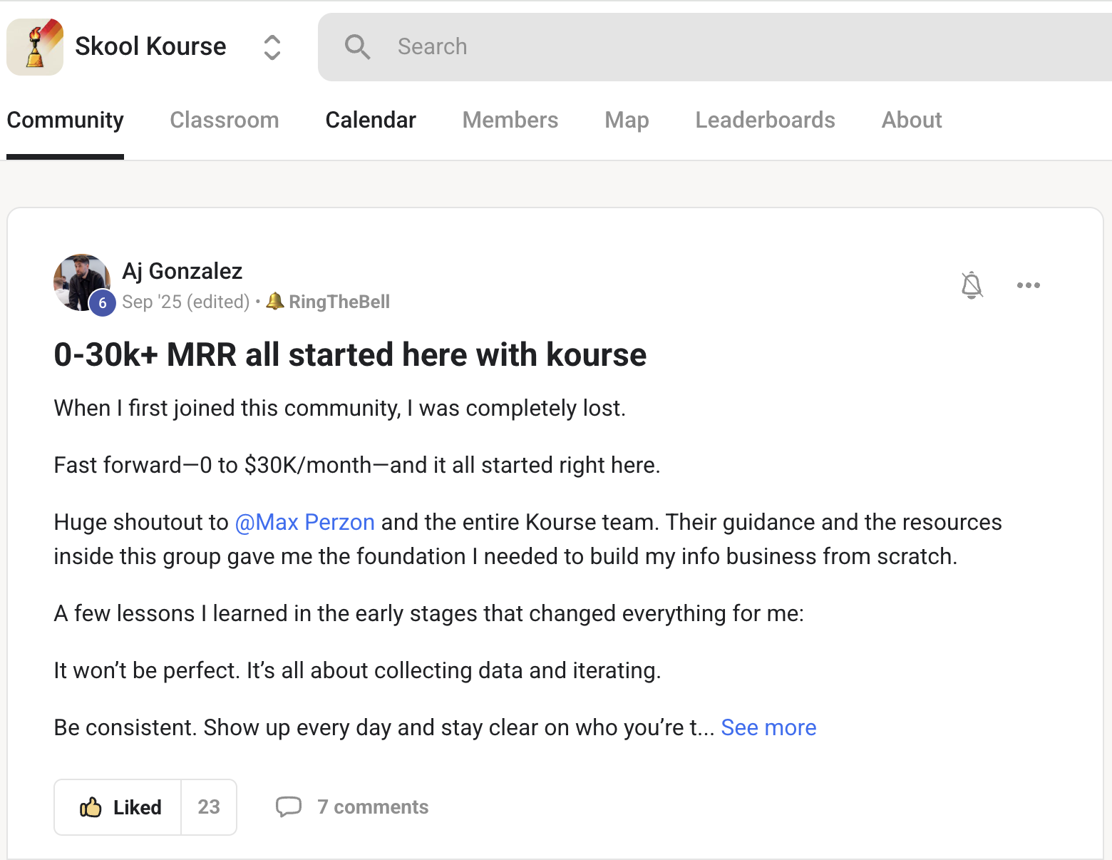Toggle post notifications bell icon

tap(972, 285)
